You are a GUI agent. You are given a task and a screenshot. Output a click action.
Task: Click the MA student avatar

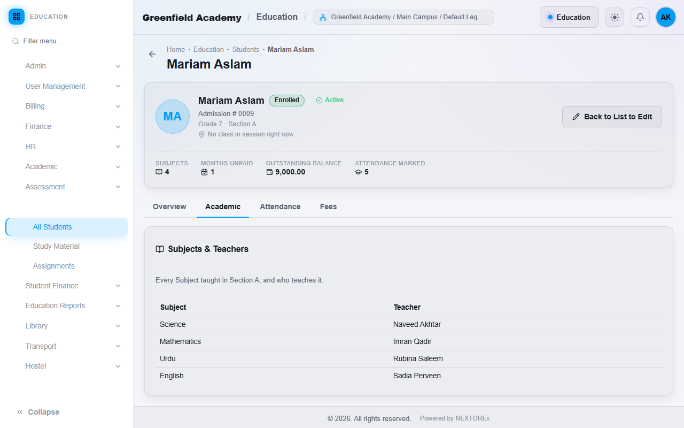tap(173, 117)
